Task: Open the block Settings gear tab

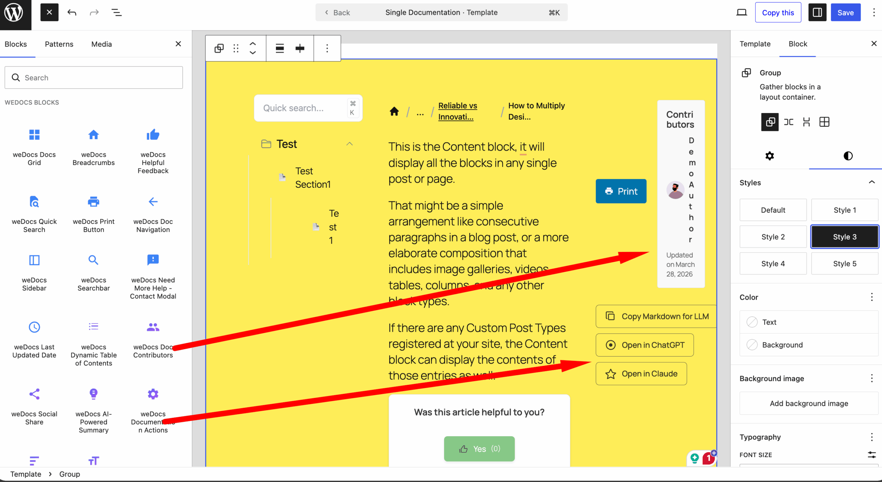Action: [769, 156]
